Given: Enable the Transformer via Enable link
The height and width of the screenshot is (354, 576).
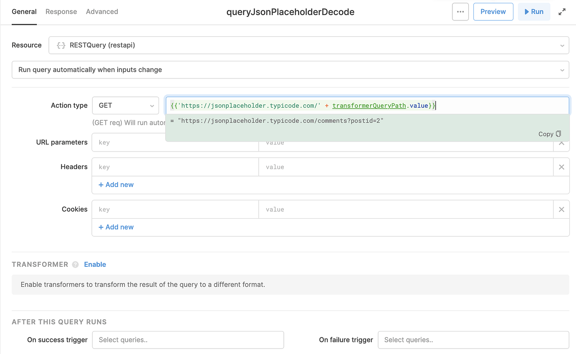Looking at the screenshot, I should pyautogui.click(x=95, y=265).
